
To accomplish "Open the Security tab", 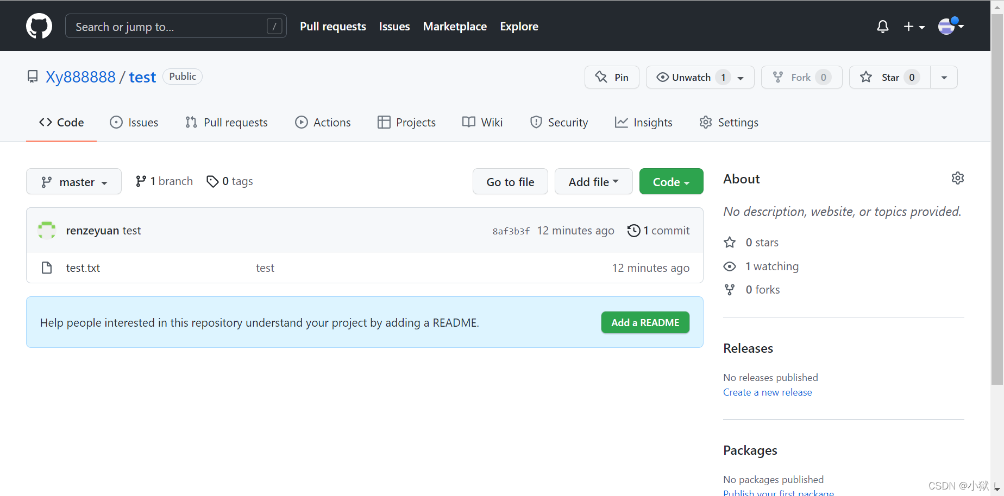I will coord(559,123).
